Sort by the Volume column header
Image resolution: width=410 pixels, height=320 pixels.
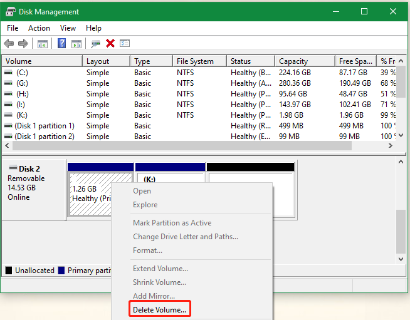click(42, 61)
